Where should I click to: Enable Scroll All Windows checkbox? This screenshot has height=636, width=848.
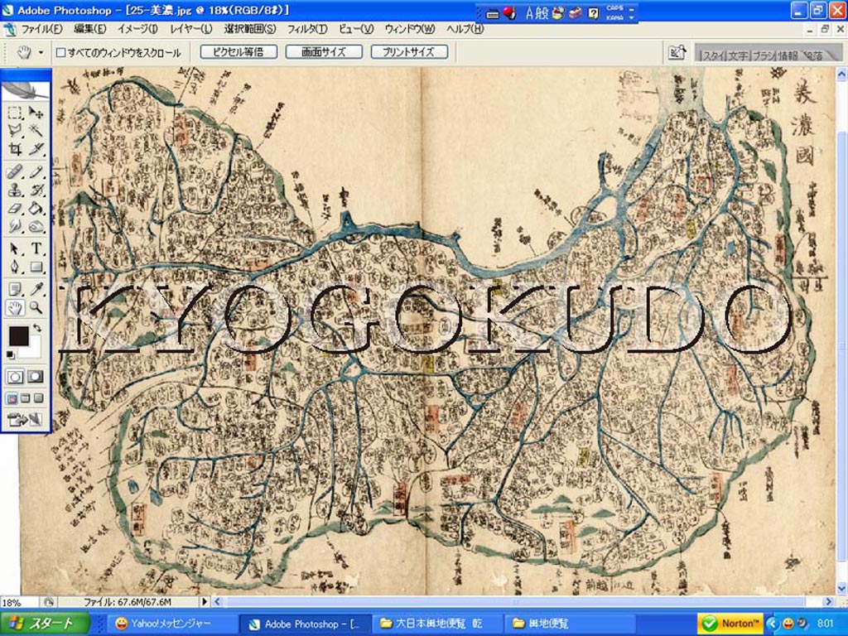tap(61, 52)
